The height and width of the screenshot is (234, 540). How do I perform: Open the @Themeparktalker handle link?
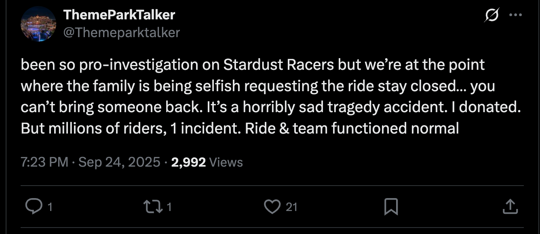coord(122,32)
